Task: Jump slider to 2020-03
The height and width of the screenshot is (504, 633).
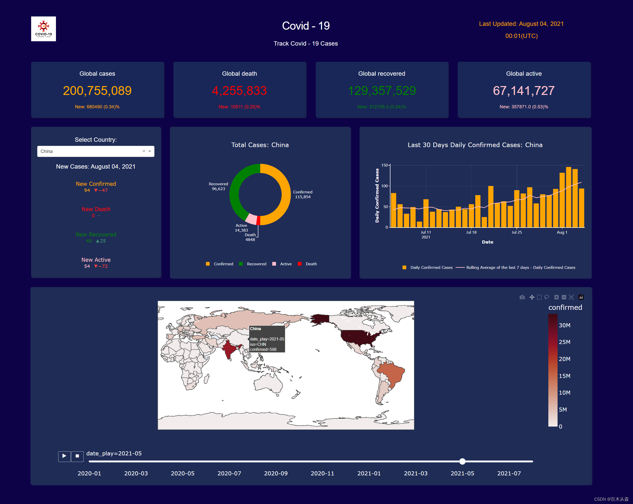Action: pos(136,473)
